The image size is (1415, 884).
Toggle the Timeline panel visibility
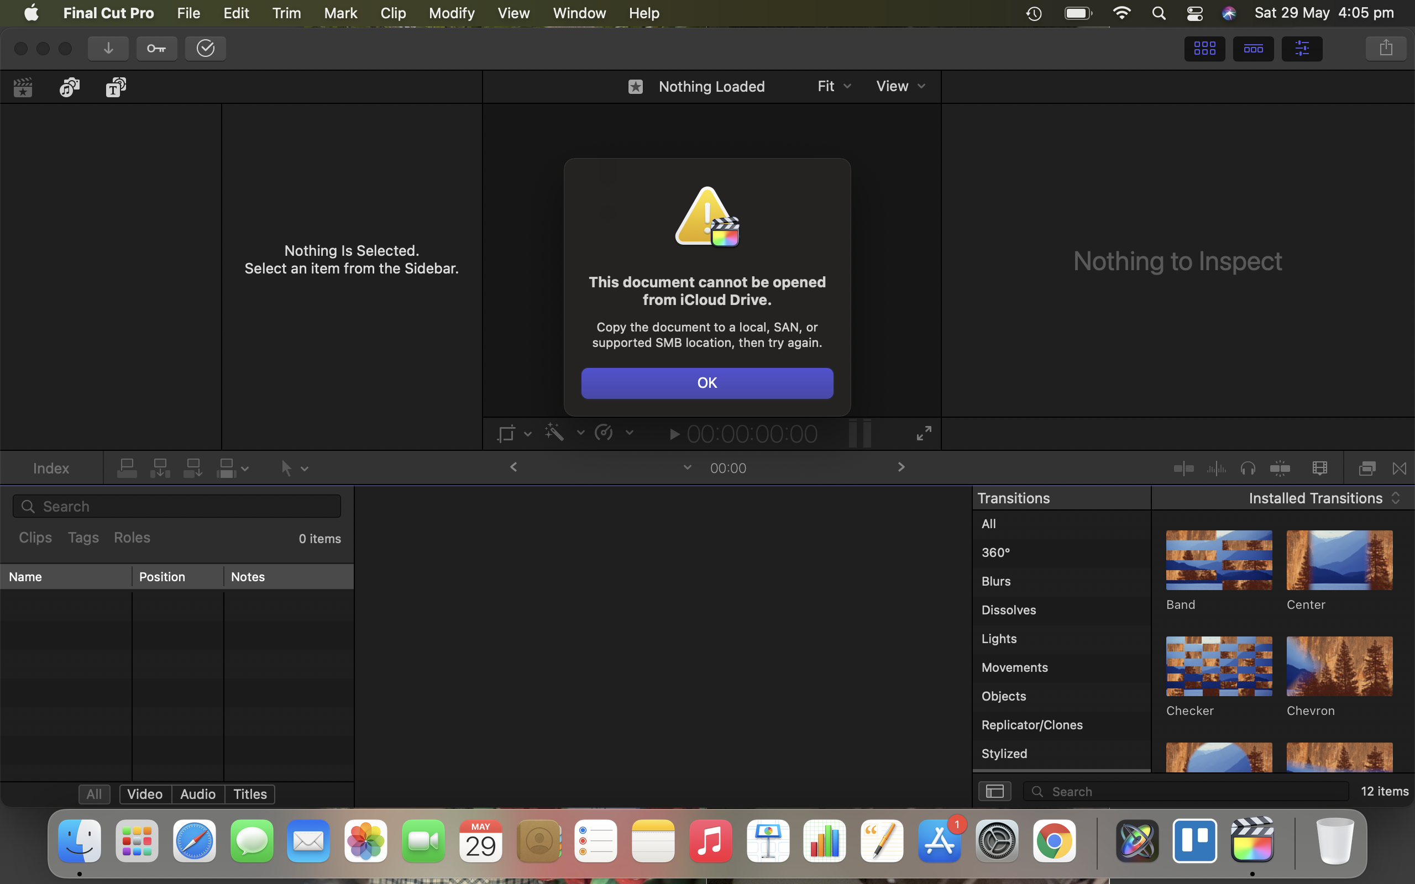[1252, 49]
